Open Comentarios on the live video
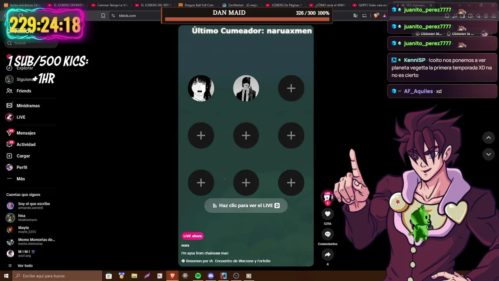 [x=327, y=234]
